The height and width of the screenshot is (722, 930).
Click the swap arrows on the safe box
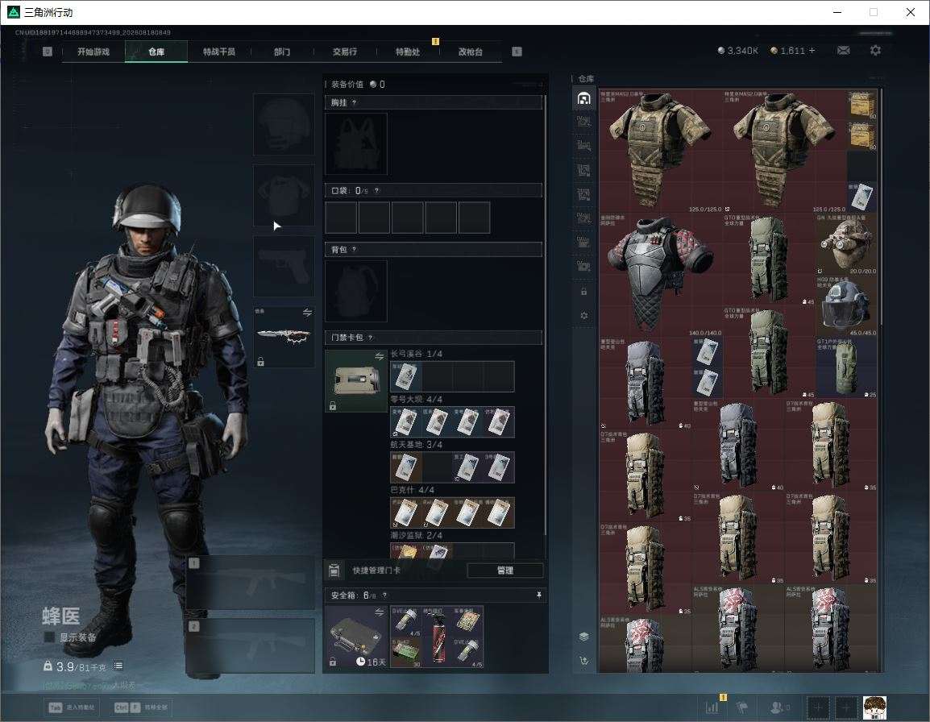pos(379,612)
